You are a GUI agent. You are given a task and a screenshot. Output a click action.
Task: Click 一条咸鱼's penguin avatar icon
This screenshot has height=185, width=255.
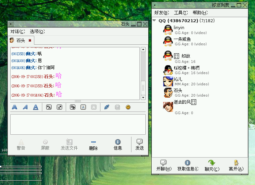(x=168, y=41)
